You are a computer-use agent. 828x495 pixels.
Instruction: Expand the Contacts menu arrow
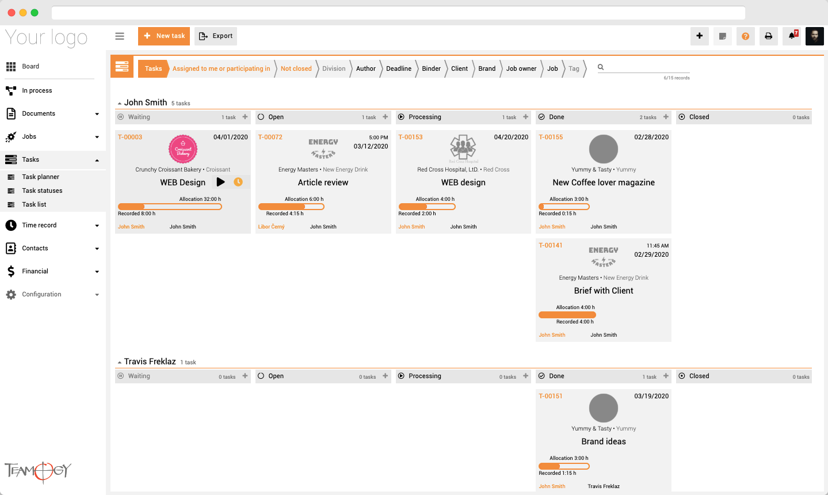[x=97, y=249]
